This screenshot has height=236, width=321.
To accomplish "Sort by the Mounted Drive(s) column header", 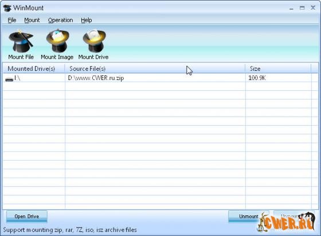I will [34, 69].
